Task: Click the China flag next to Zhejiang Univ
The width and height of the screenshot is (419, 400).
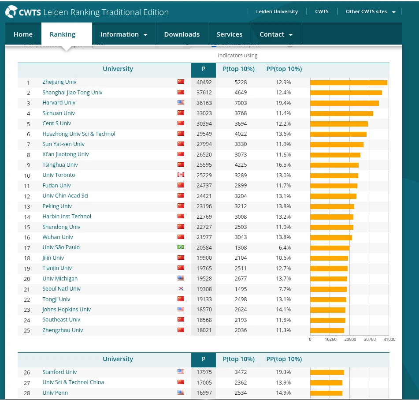Action: [181, 82]
